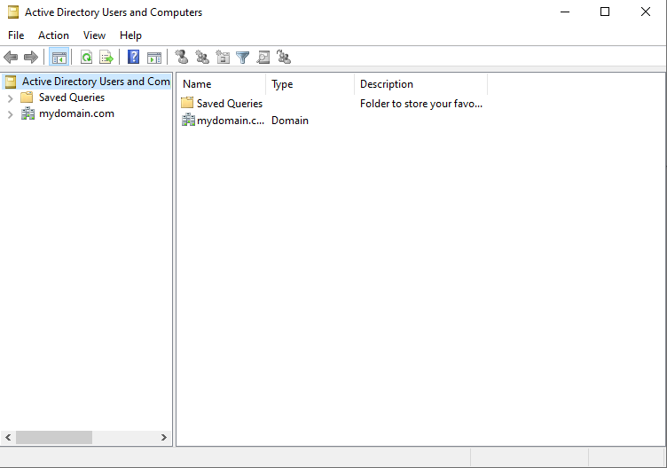Minimize the window

point(565,12)
